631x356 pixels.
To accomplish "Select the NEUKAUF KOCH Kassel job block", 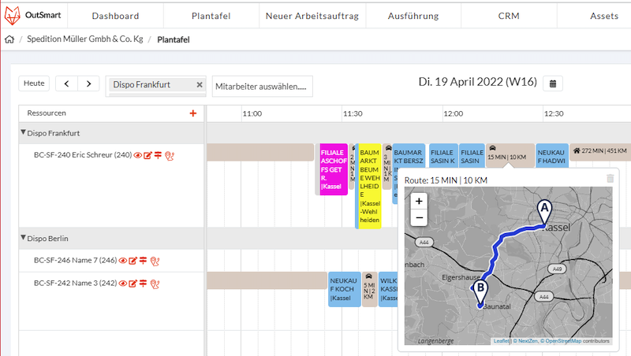I will click(x=344, y=289).
